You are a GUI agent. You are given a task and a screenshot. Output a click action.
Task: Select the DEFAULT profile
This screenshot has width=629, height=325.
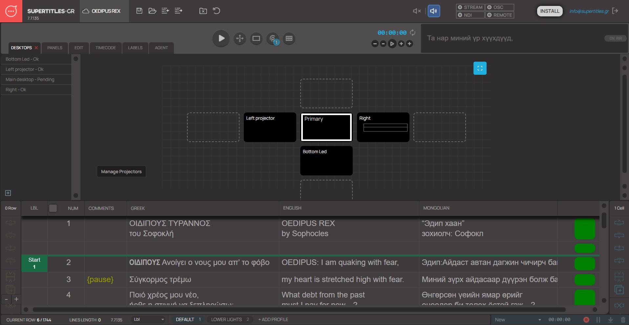pos(188,319)
